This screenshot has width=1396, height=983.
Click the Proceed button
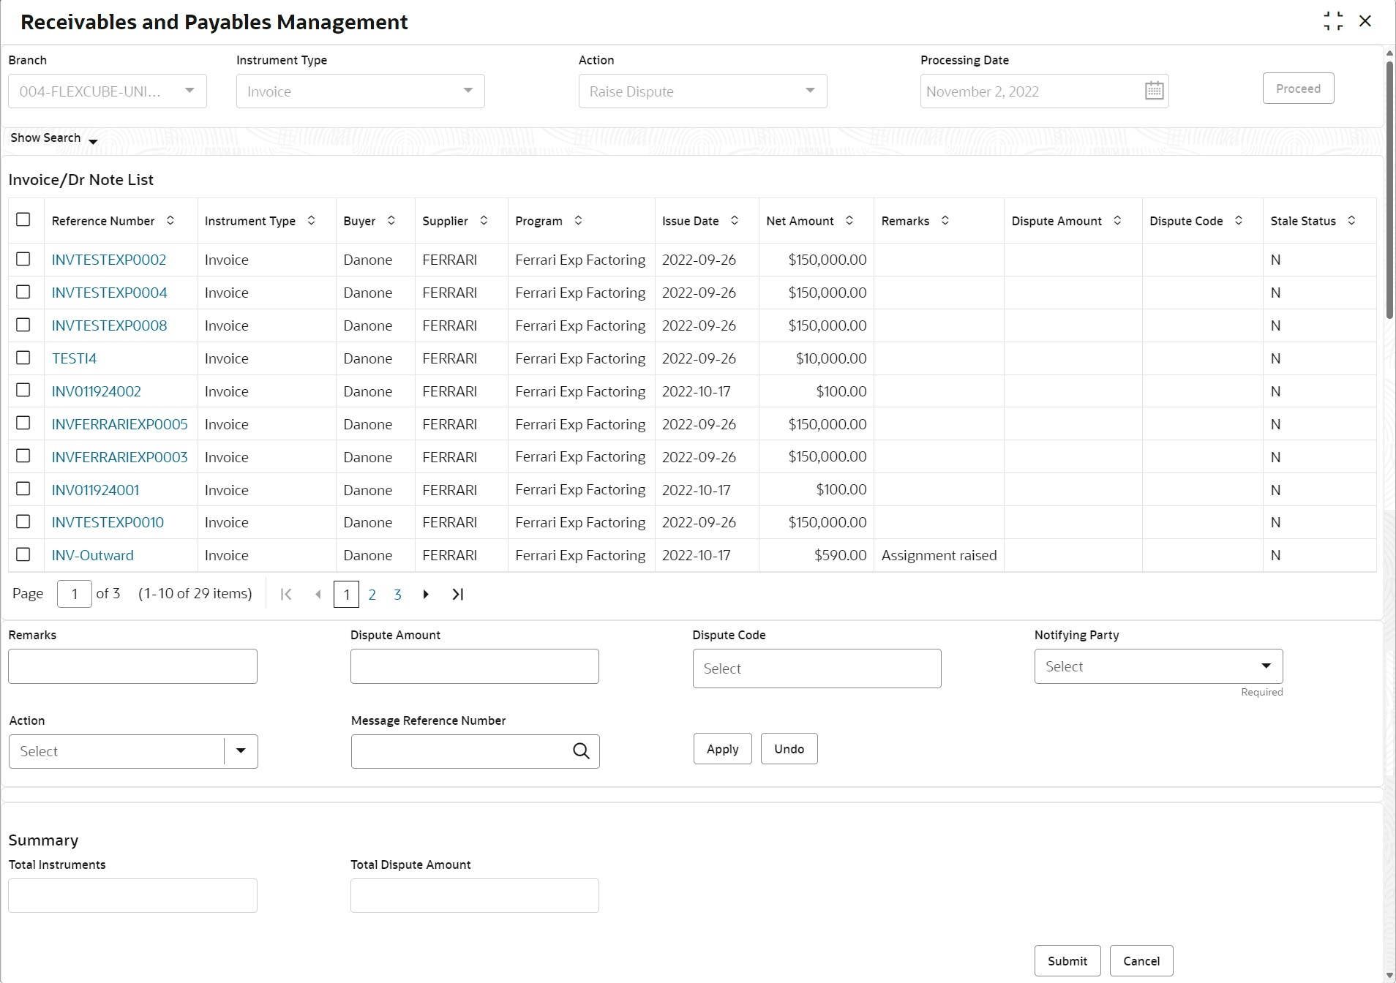click(1298, 88)
